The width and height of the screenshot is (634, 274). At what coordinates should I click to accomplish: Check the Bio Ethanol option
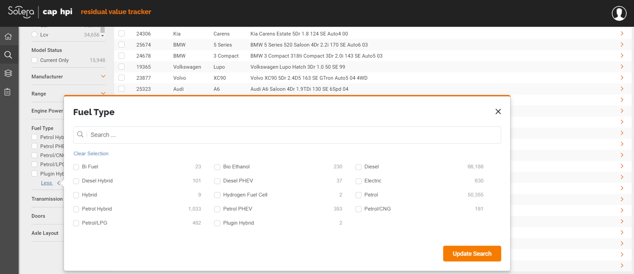[217, 167]
